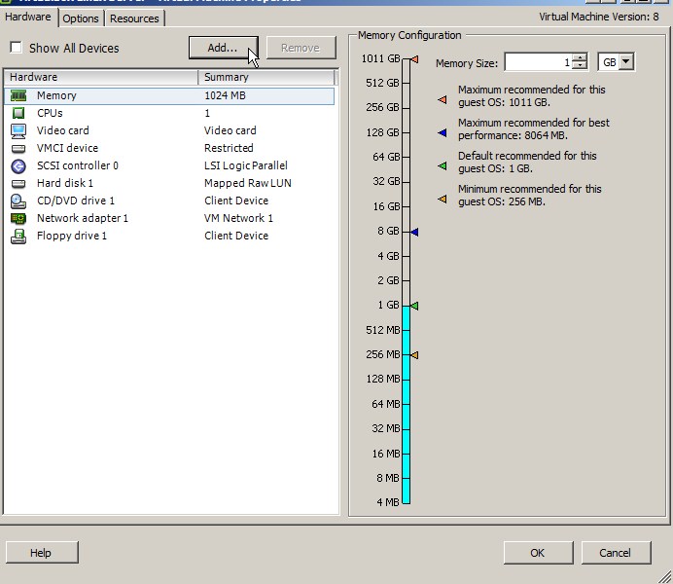Select the SCSI controller 0 entry
Image resolution: width=673 pixels, height=584 pixels.
[x=78, y=165]
